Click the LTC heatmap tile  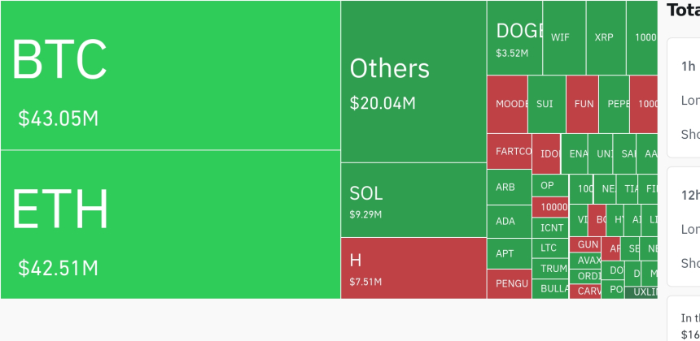pos(550,248)
